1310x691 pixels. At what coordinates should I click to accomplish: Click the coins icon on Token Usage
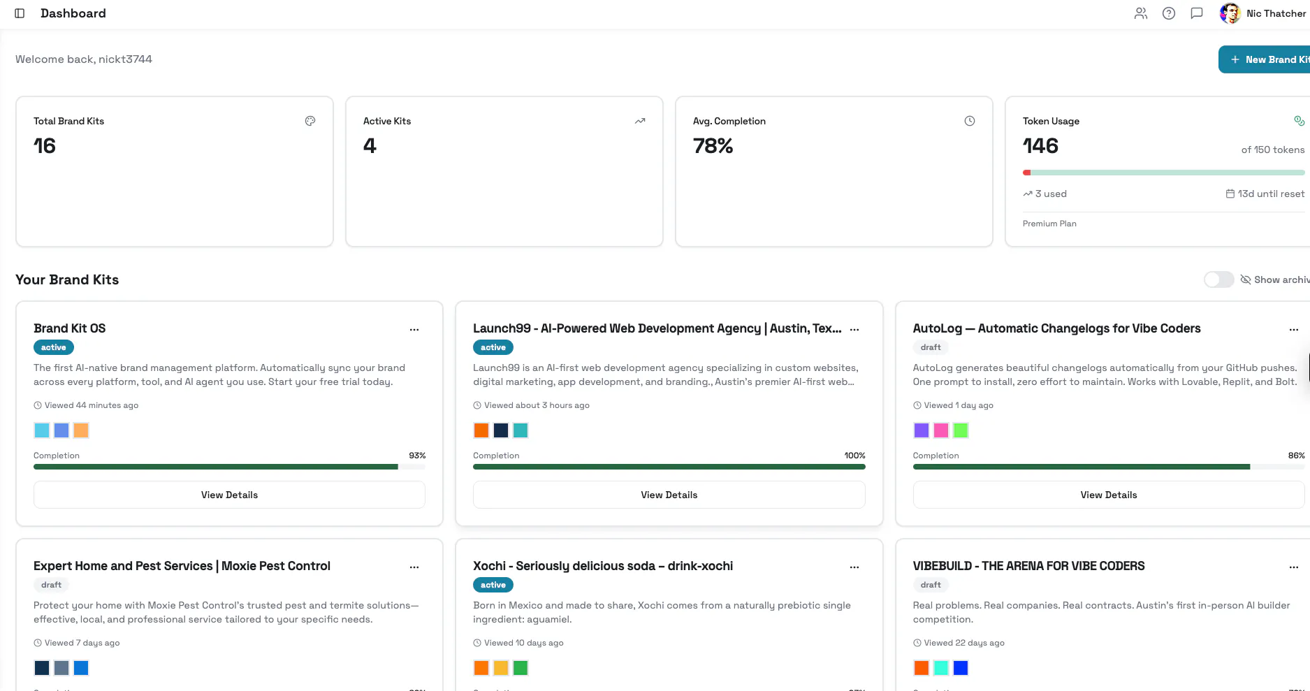[1300, 121]
